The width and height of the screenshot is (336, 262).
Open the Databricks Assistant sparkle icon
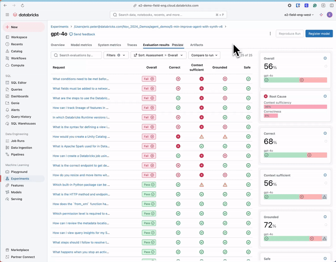pyautogui.click(x=321, y=15)
